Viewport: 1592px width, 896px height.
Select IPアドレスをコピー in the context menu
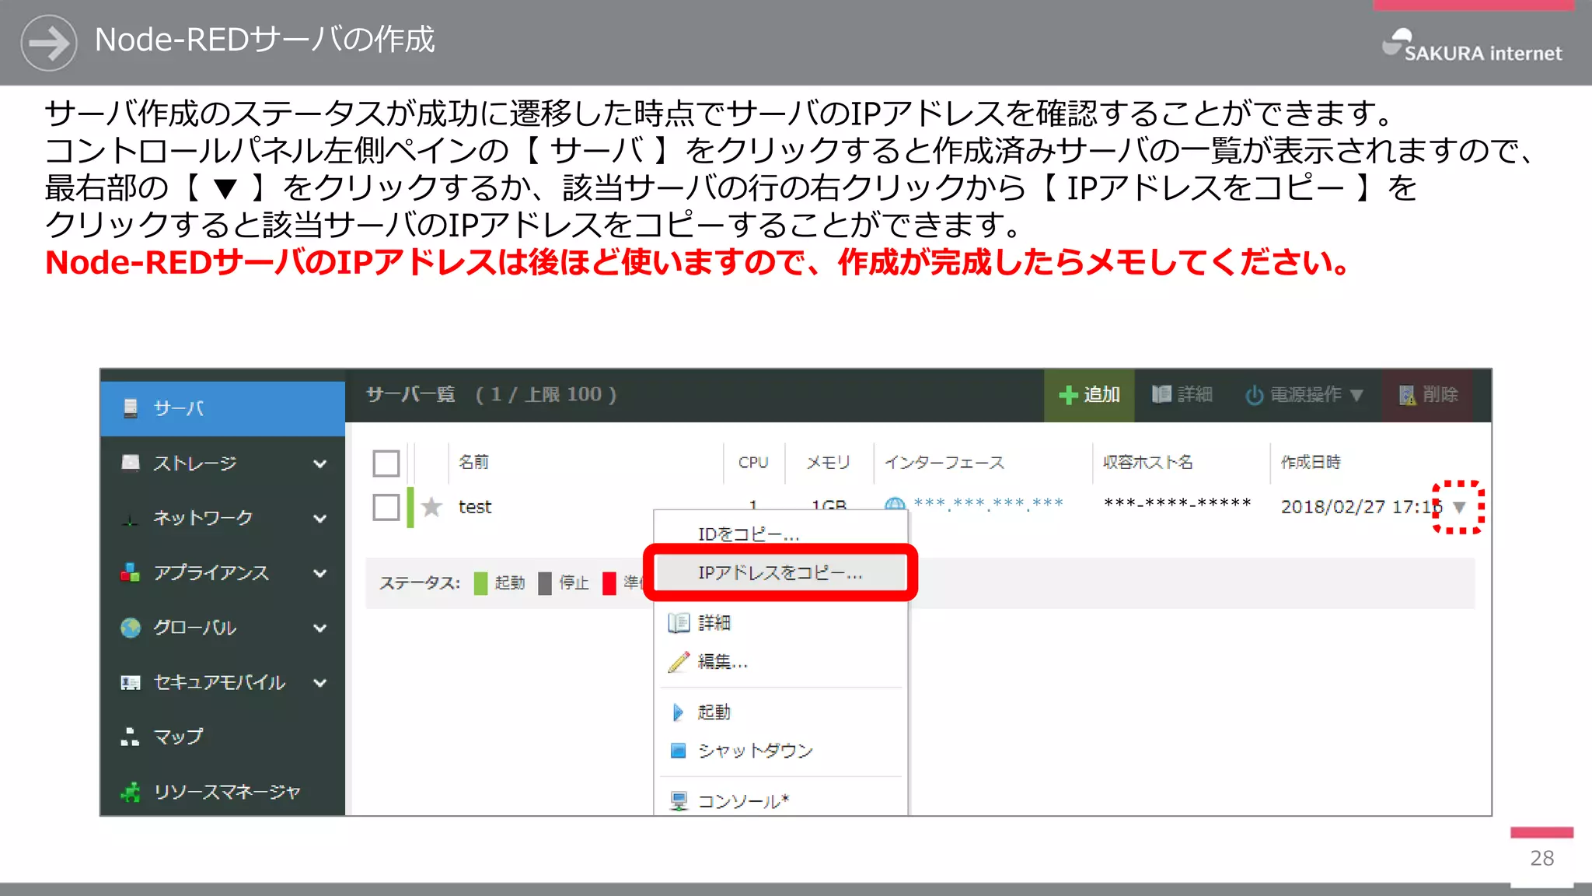point(780,573)
